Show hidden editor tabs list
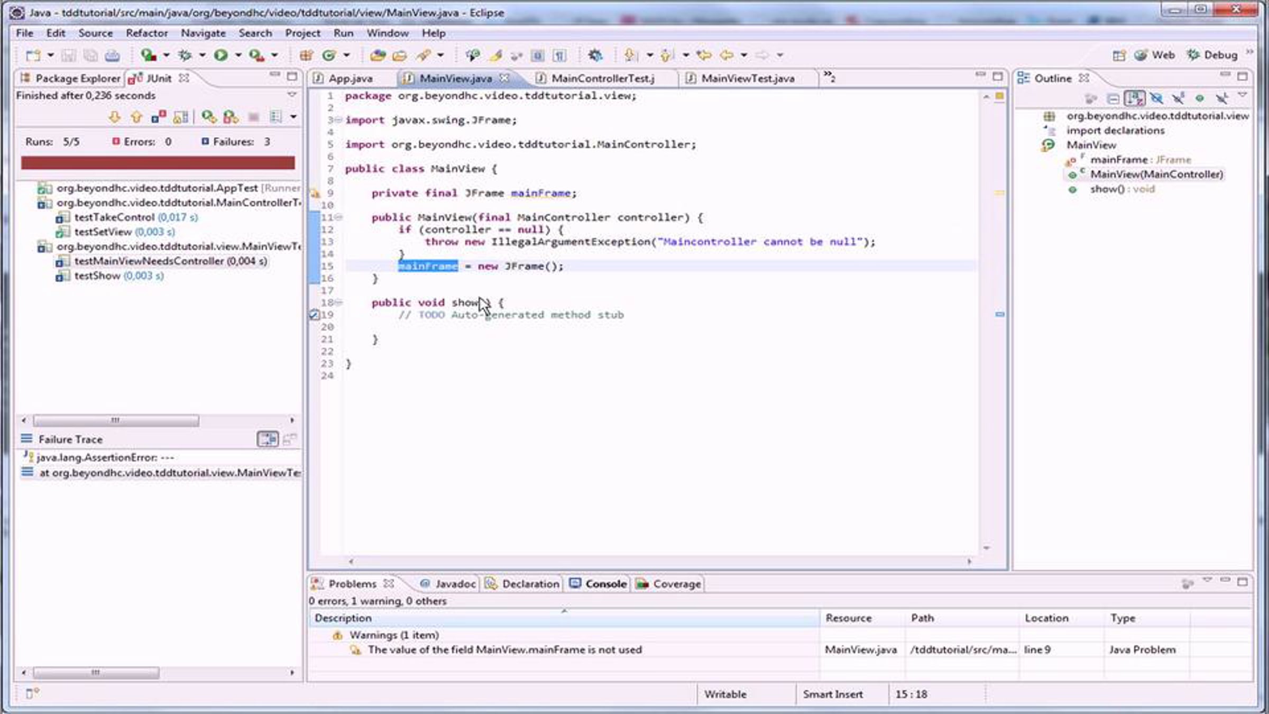1269x714 pixels. pyautogui.click(x=829, y=77)
